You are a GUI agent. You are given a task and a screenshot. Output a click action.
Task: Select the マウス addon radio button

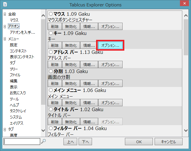(51, 14)
